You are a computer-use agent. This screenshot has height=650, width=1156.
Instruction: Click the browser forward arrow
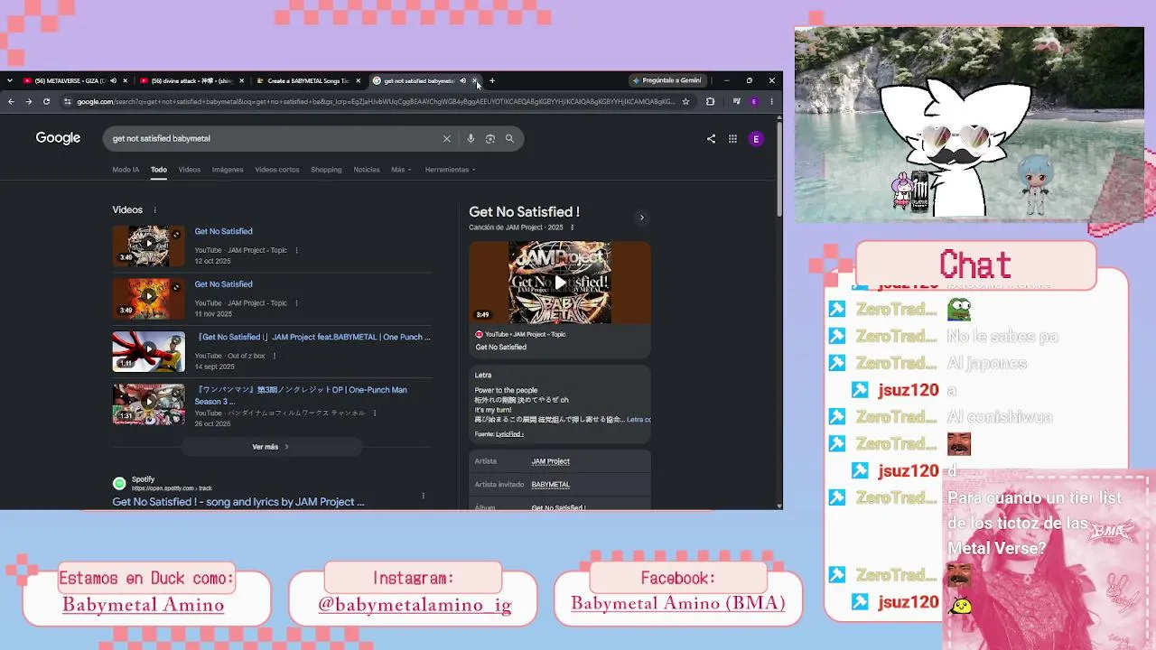[29, 102]
